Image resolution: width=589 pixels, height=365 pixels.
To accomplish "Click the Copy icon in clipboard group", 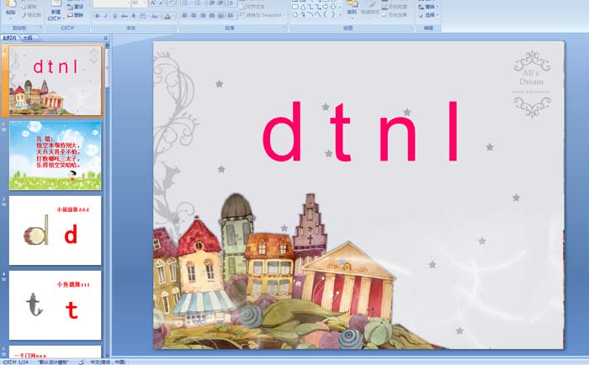I will pos(29,7).
